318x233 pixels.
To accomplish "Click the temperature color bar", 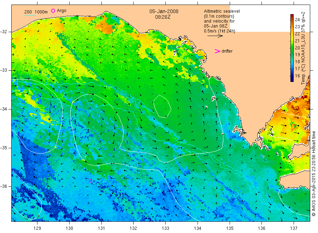I will point(292,48).
